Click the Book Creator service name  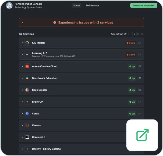tap(39, 90)
